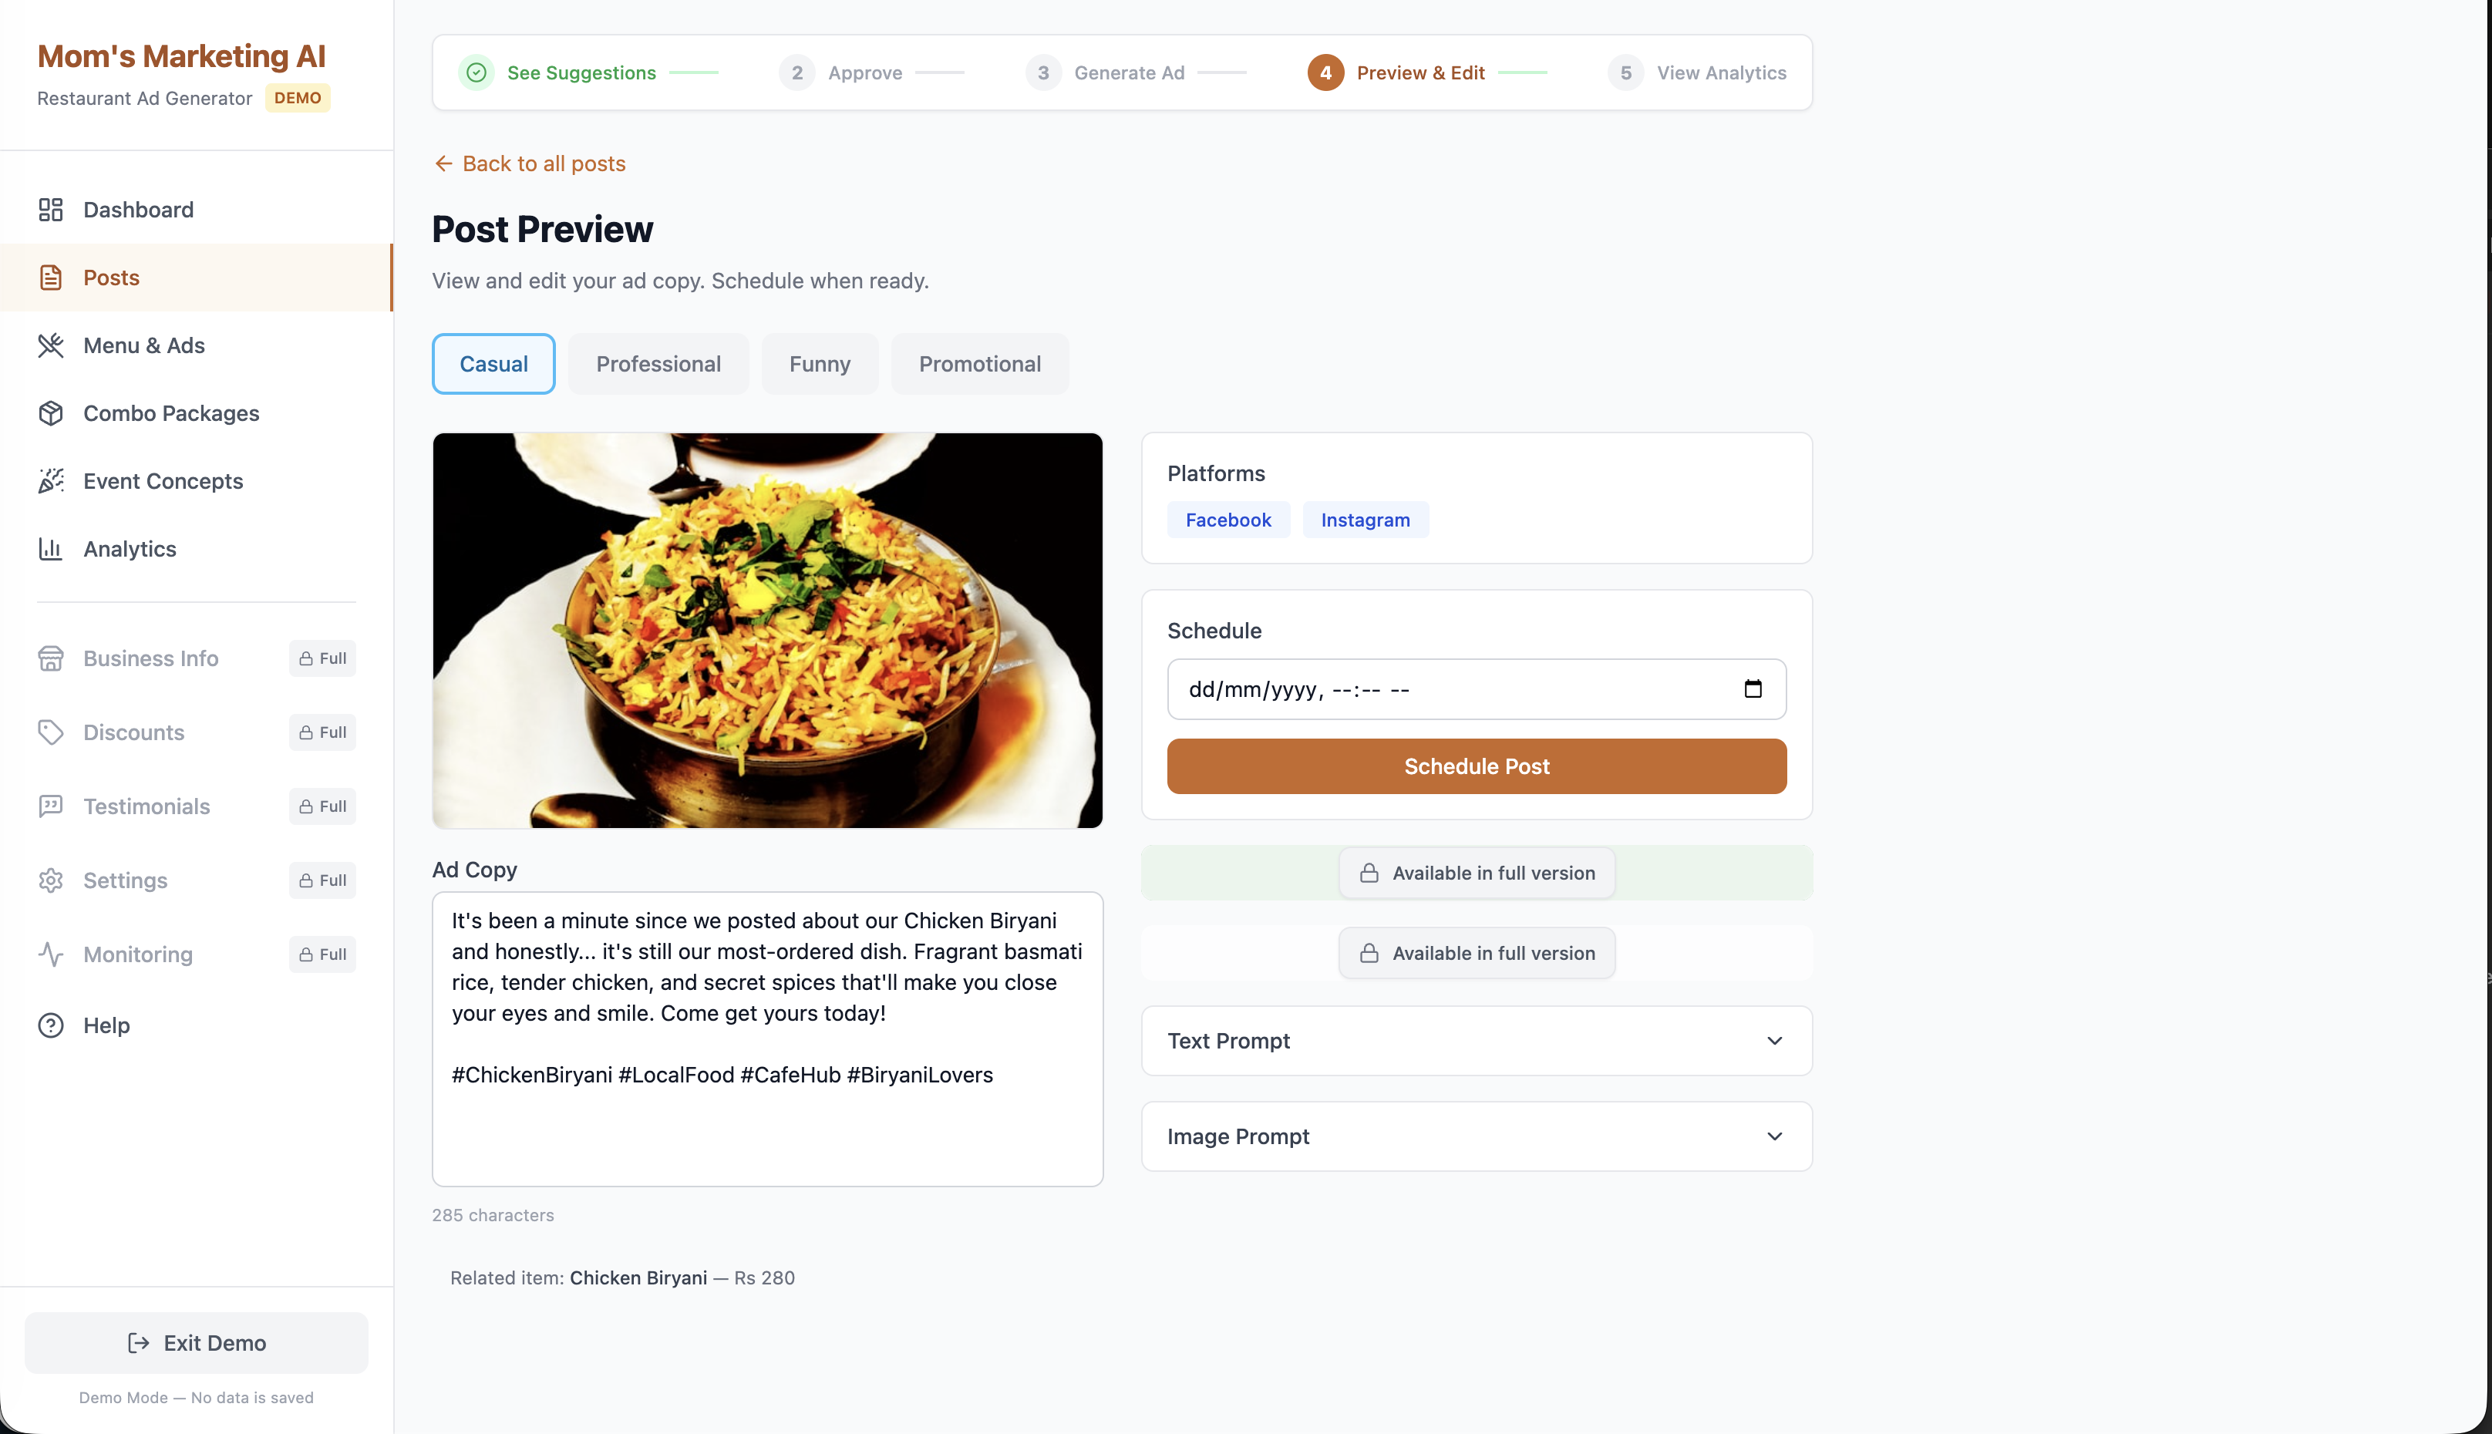2492x1434 pixels.
Task: Select the Posts icon in sidebar
Action: point(51,277)
